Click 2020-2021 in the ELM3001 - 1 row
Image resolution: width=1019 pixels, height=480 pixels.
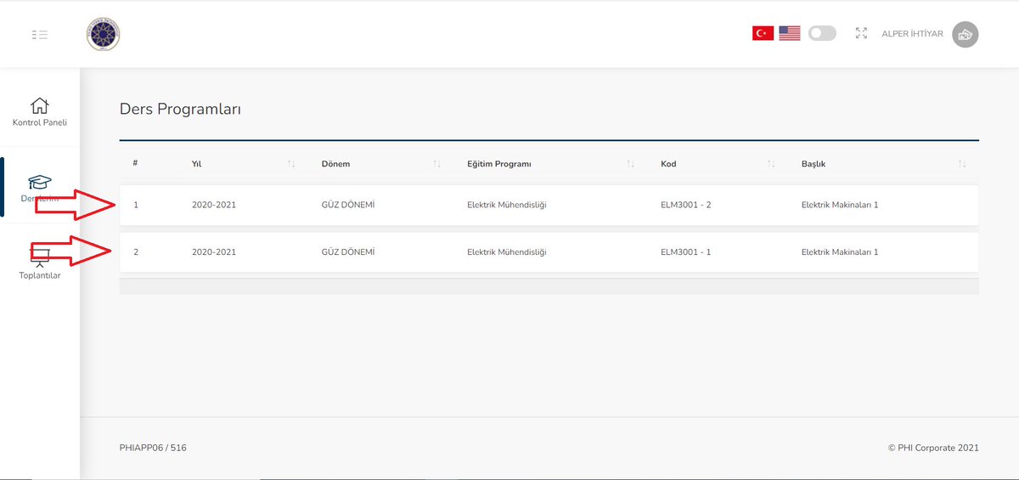tap(214, 252)
